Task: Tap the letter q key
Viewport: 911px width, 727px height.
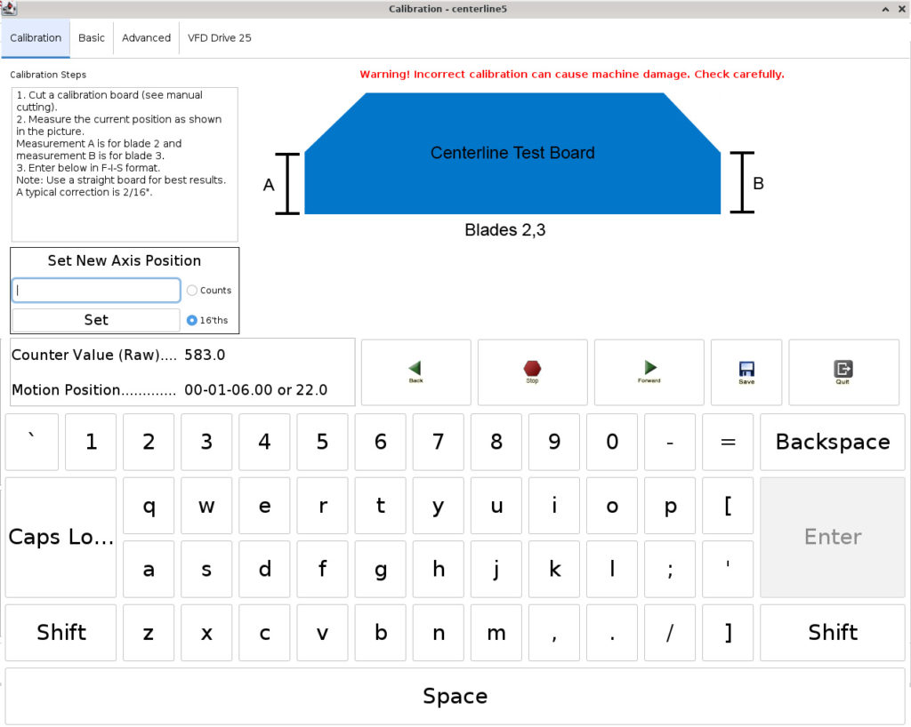Action: pyautogui.click(x=149, y=506)
